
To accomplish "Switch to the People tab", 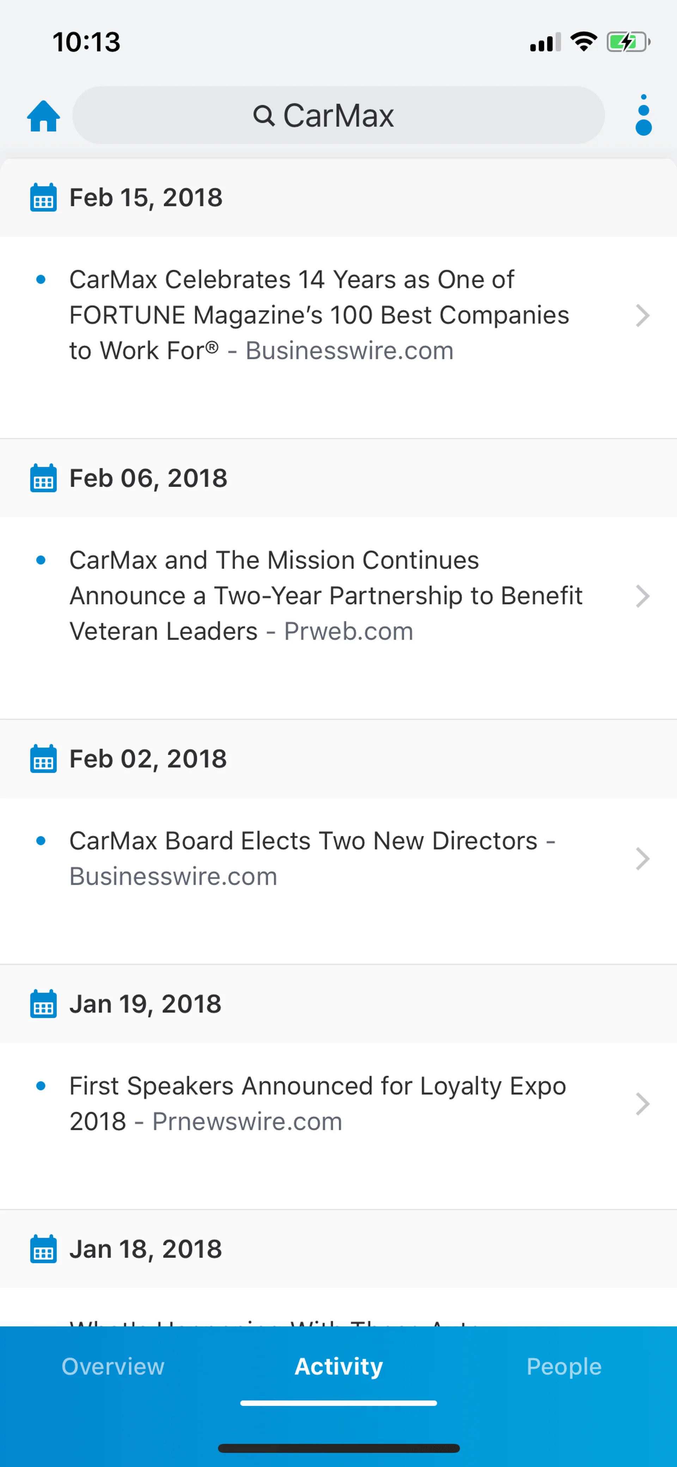I will coord(564,1367).
